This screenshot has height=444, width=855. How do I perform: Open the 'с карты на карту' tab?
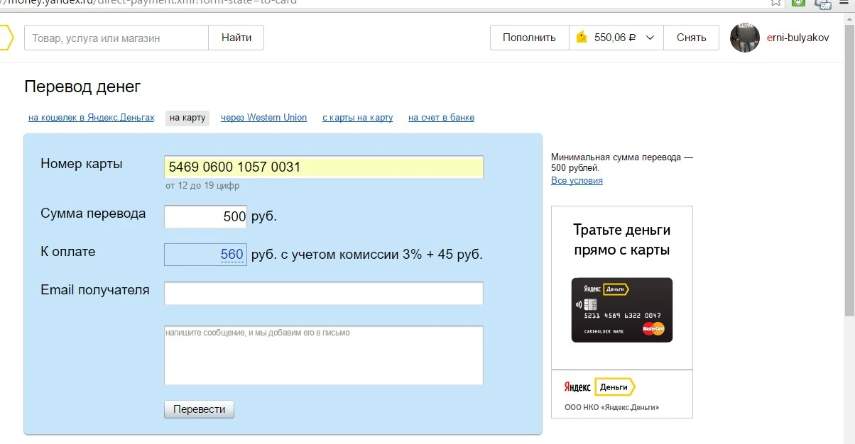click(x=357, y=118)
